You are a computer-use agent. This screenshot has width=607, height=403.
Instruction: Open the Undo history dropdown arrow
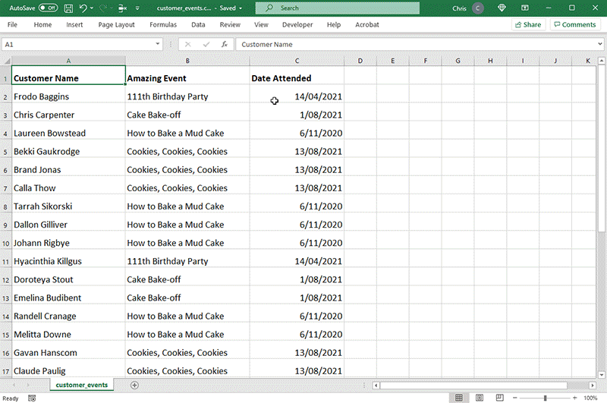(92, 8)
